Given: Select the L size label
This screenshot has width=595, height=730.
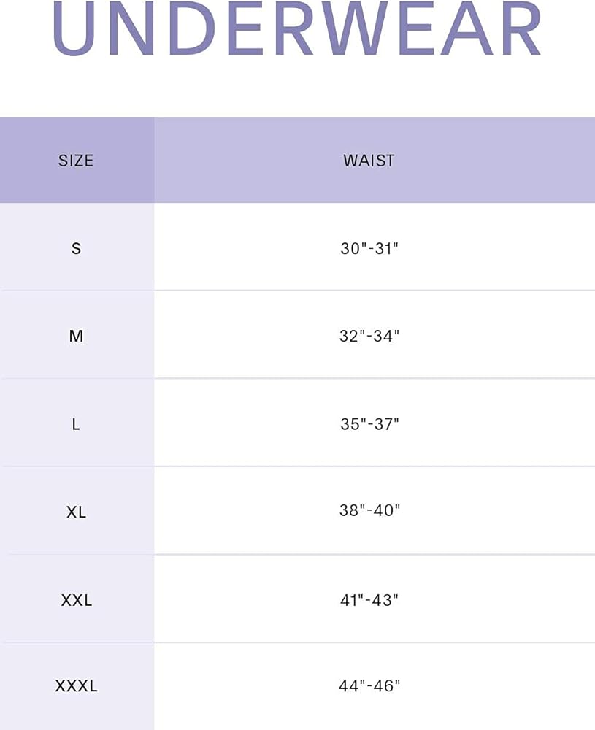Looking at the screenshot, I should point(76,424).
